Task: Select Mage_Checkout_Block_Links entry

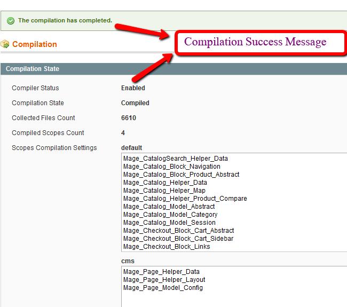Action: (167, 247)
